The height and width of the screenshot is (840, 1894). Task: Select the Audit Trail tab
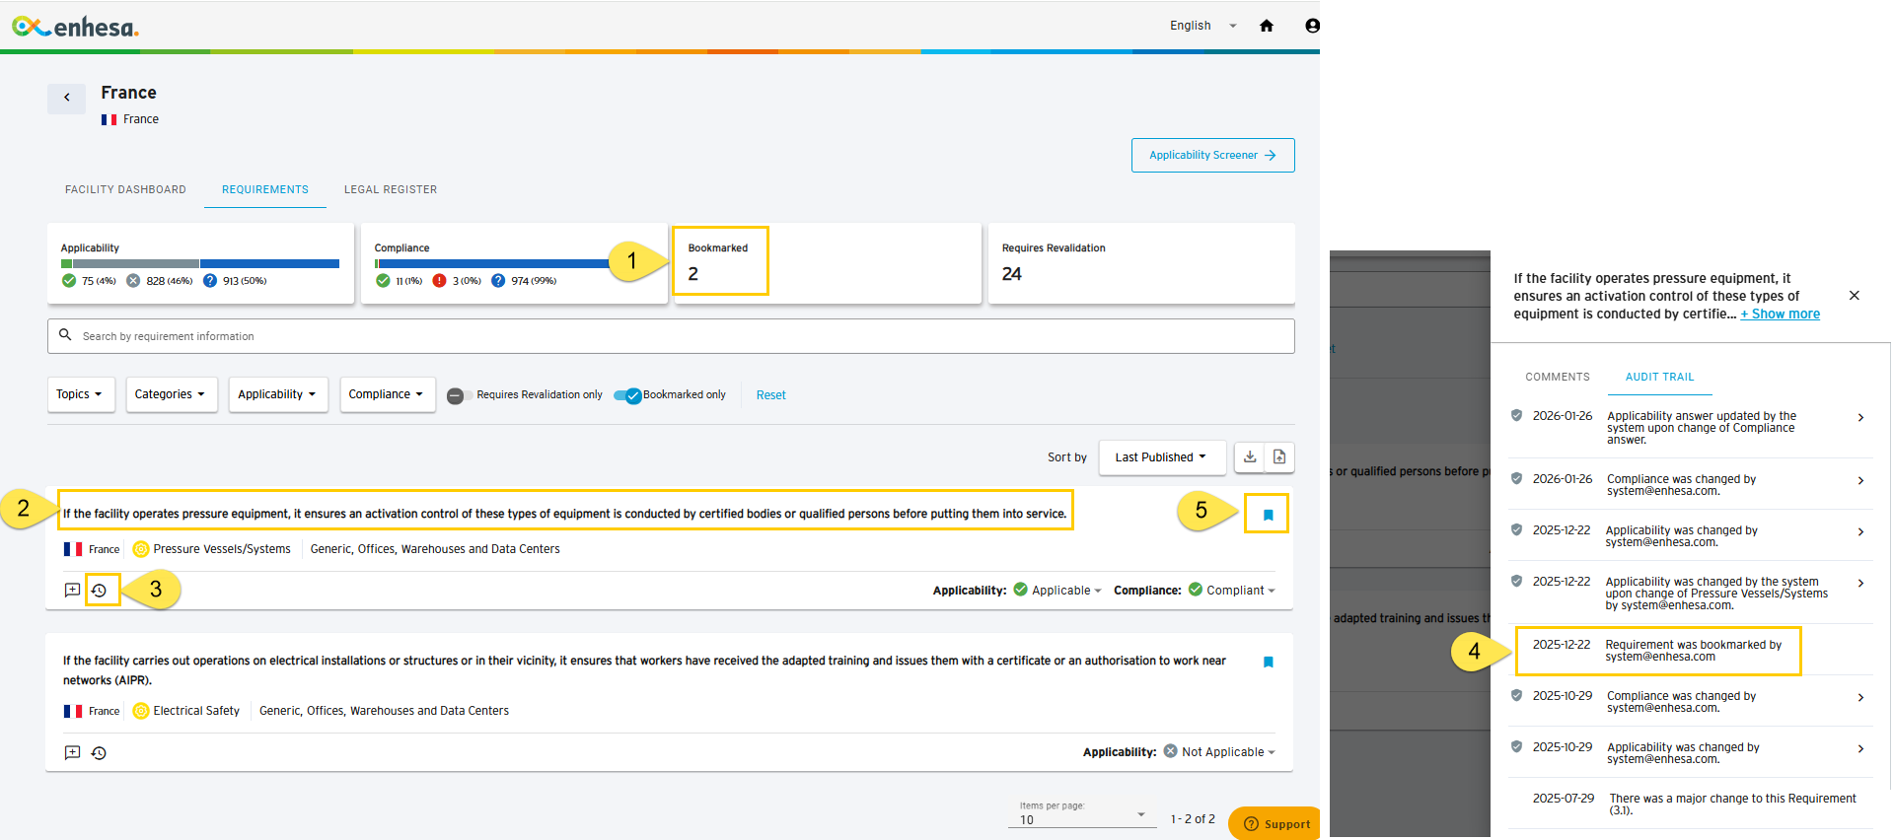1659,377
